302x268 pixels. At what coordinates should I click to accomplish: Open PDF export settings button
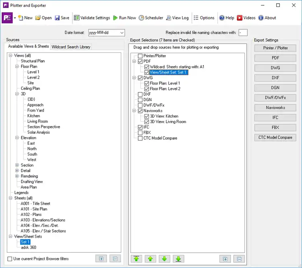[x=275, y=58]
